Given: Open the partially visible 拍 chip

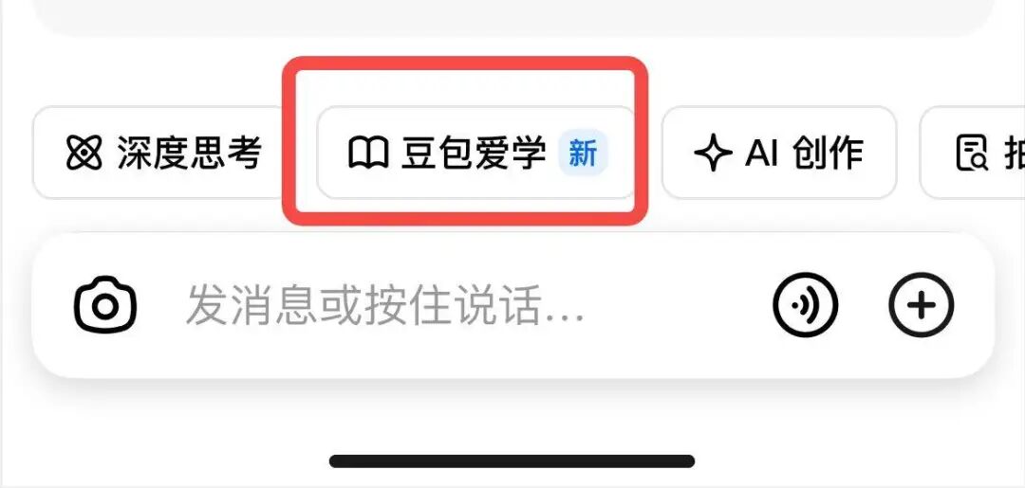Looking at the screenshot, I should click(x=973, y=153).
